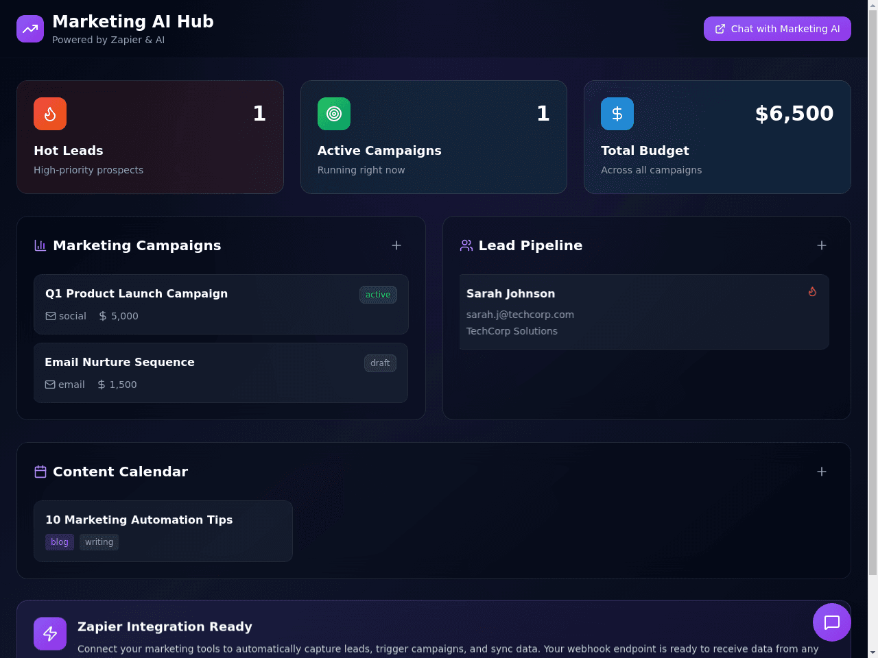This screenshot has height=658, width=878.
Task: Click the blog tag
Action: pos(60,542)
